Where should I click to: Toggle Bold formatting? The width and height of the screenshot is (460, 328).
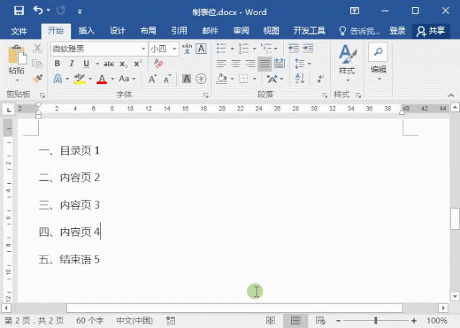[57, 64]
